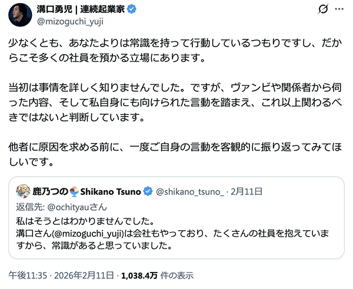Open the @ochityau reply-to mention
The width and height of the screenshot is (353, 289).
pos(72,206)
